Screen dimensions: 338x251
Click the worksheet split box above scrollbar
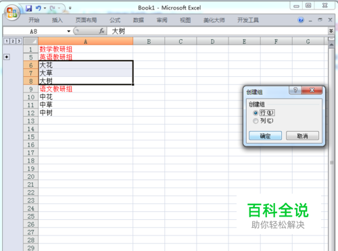coord(331,39)
